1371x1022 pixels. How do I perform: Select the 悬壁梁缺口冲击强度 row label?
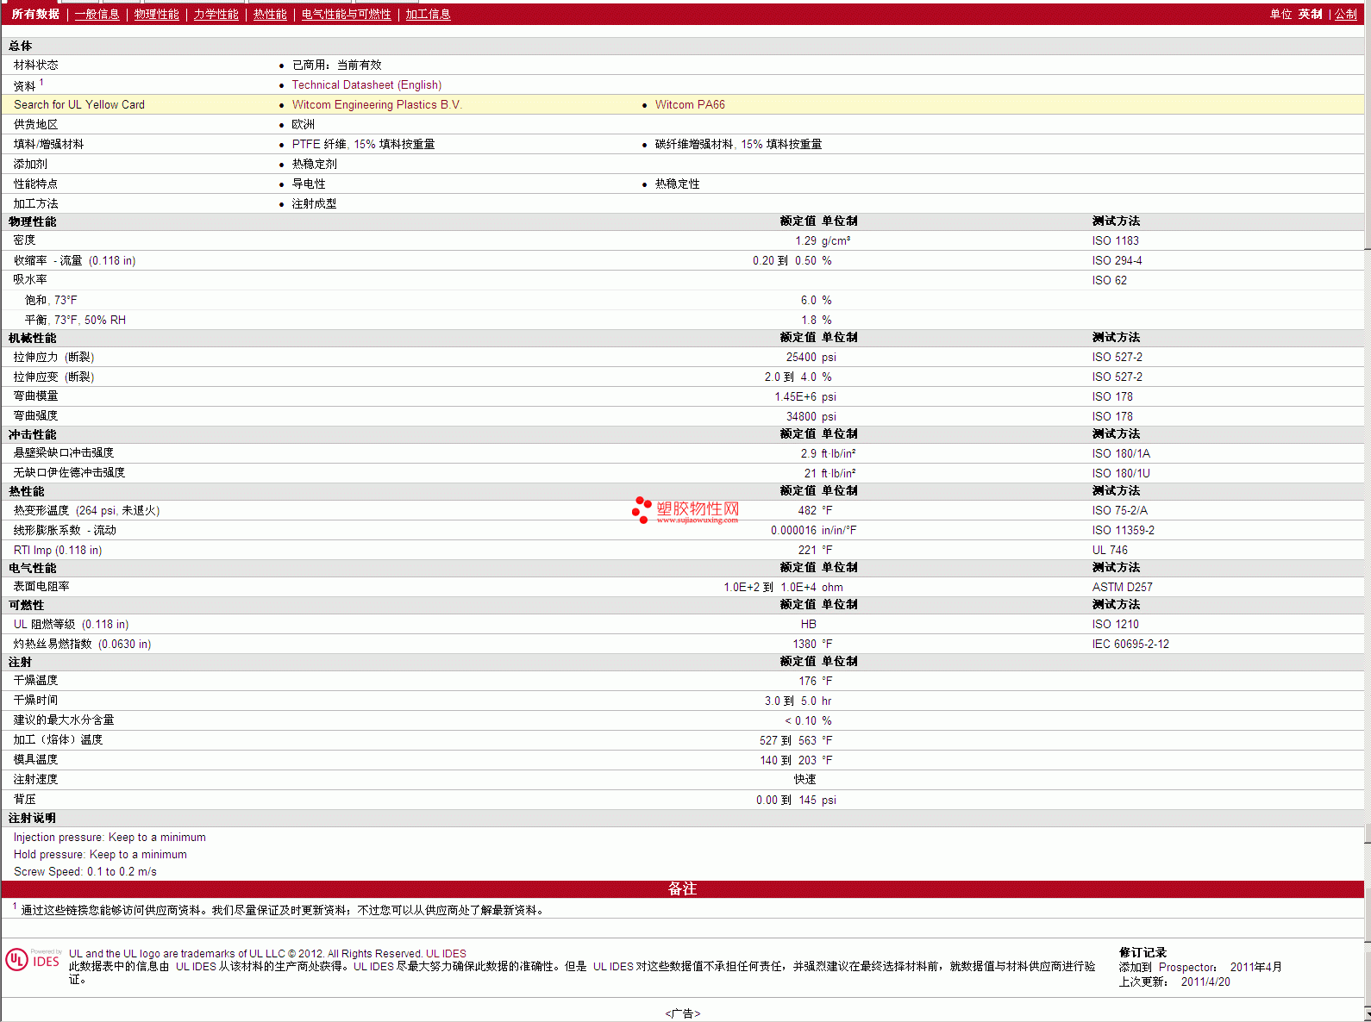63,453
